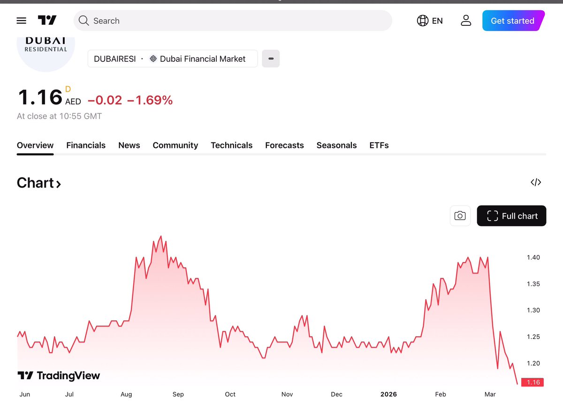Click DUBAIRESI Dubai Financial Market symbol box

tap(173, 59)
